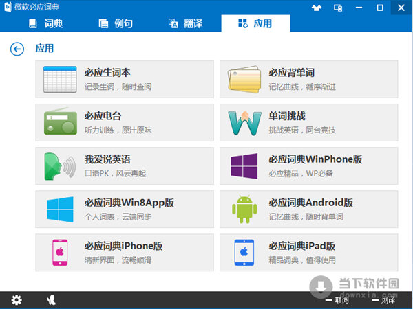The image size is (413, 309).
Task: Close the 微软必应词典 window
Action: coord(401,8)
